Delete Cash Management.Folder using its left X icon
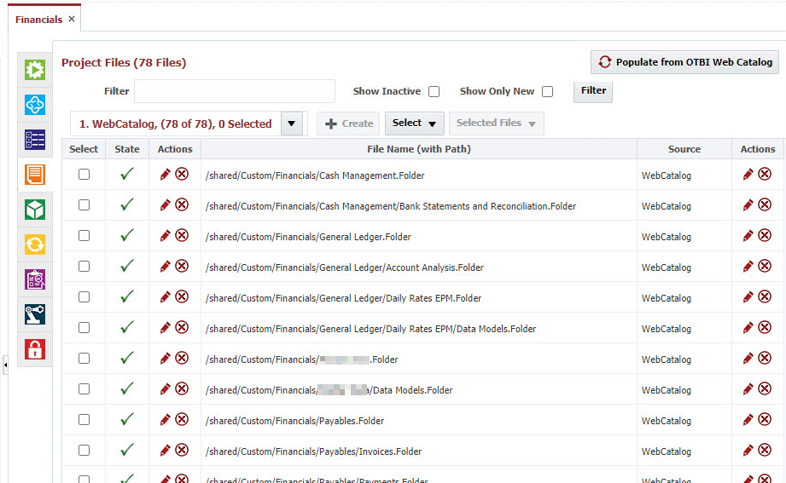786x483 pixels. [182, 174]
